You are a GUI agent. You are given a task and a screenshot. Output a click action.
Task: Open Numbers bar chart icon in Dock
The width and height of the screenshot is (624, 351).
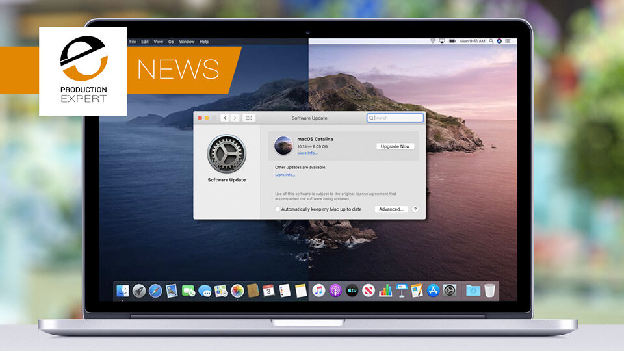(385, 291)
